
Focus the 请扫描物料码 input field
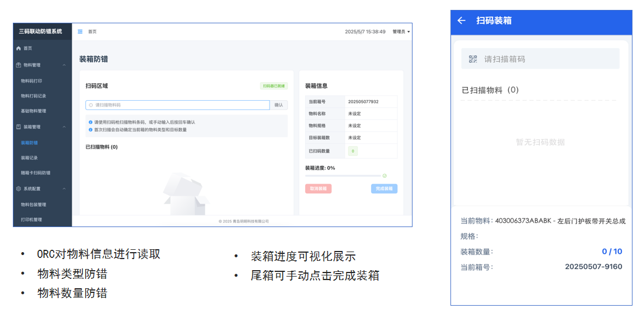coord(177,105)
